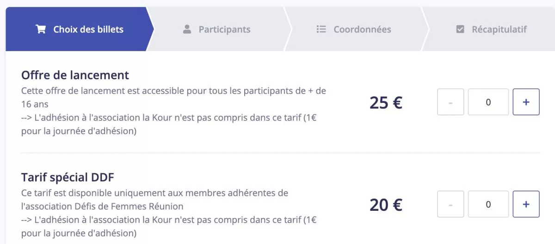Click the 25 € price
The image size is (555, 244).
coord(386,102)
